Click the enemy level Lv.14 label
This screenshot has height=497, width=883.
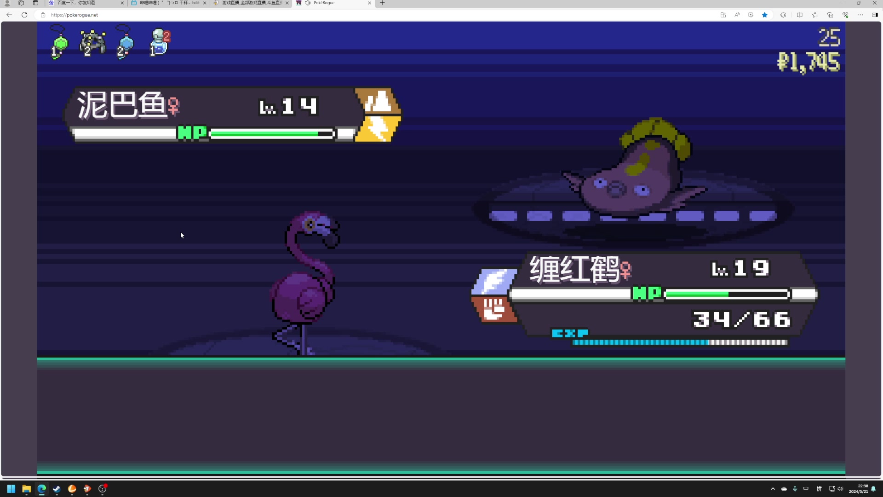288,106
